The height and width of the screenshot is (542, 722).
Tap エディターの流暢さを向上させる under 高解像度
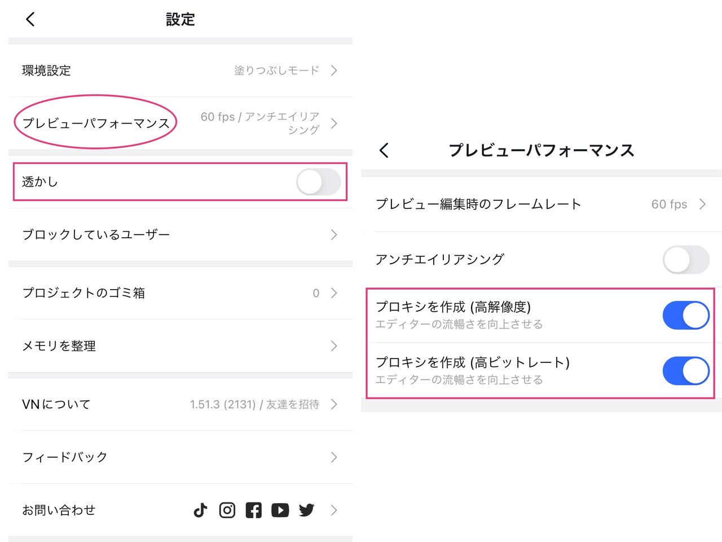click(x=459, y=324)
